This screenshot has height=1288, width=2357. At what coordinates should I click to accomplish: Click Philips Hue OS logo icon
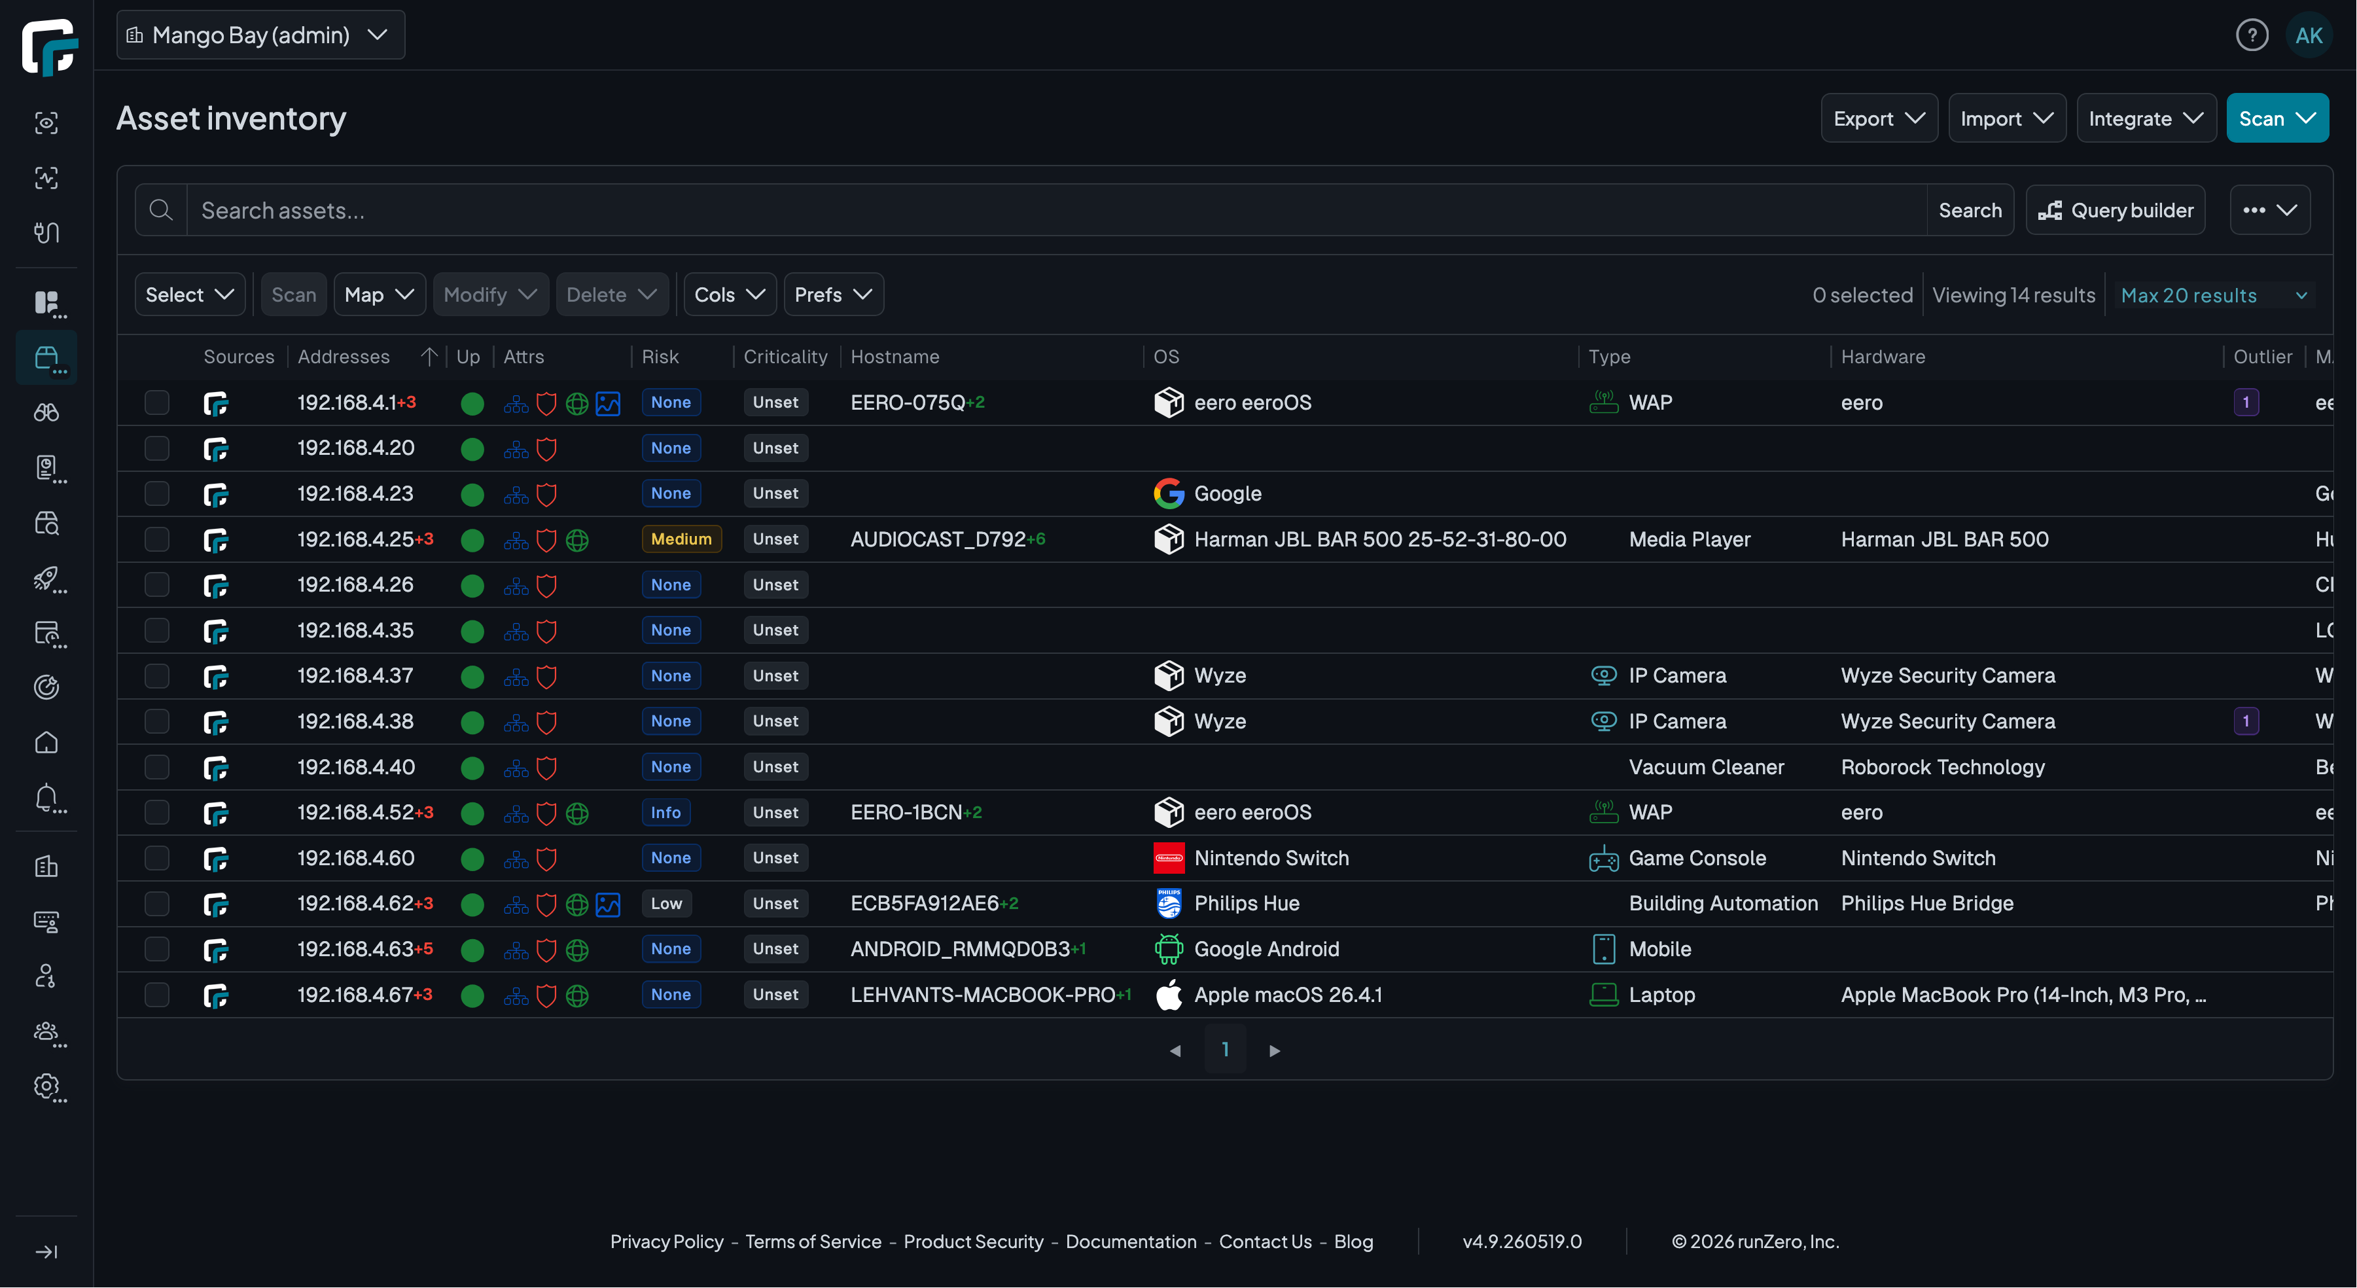coord(1169,904)
